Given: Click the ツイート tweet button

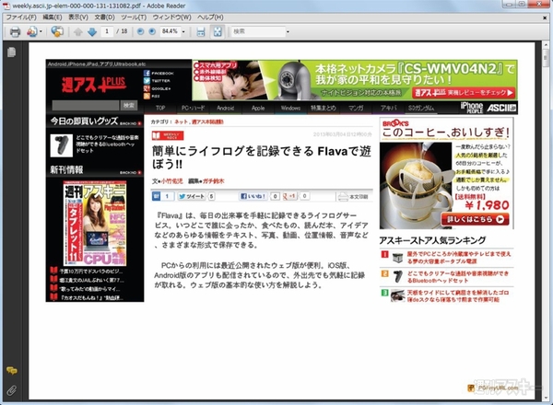Looking at the screenshot, I should pos(192,196).
